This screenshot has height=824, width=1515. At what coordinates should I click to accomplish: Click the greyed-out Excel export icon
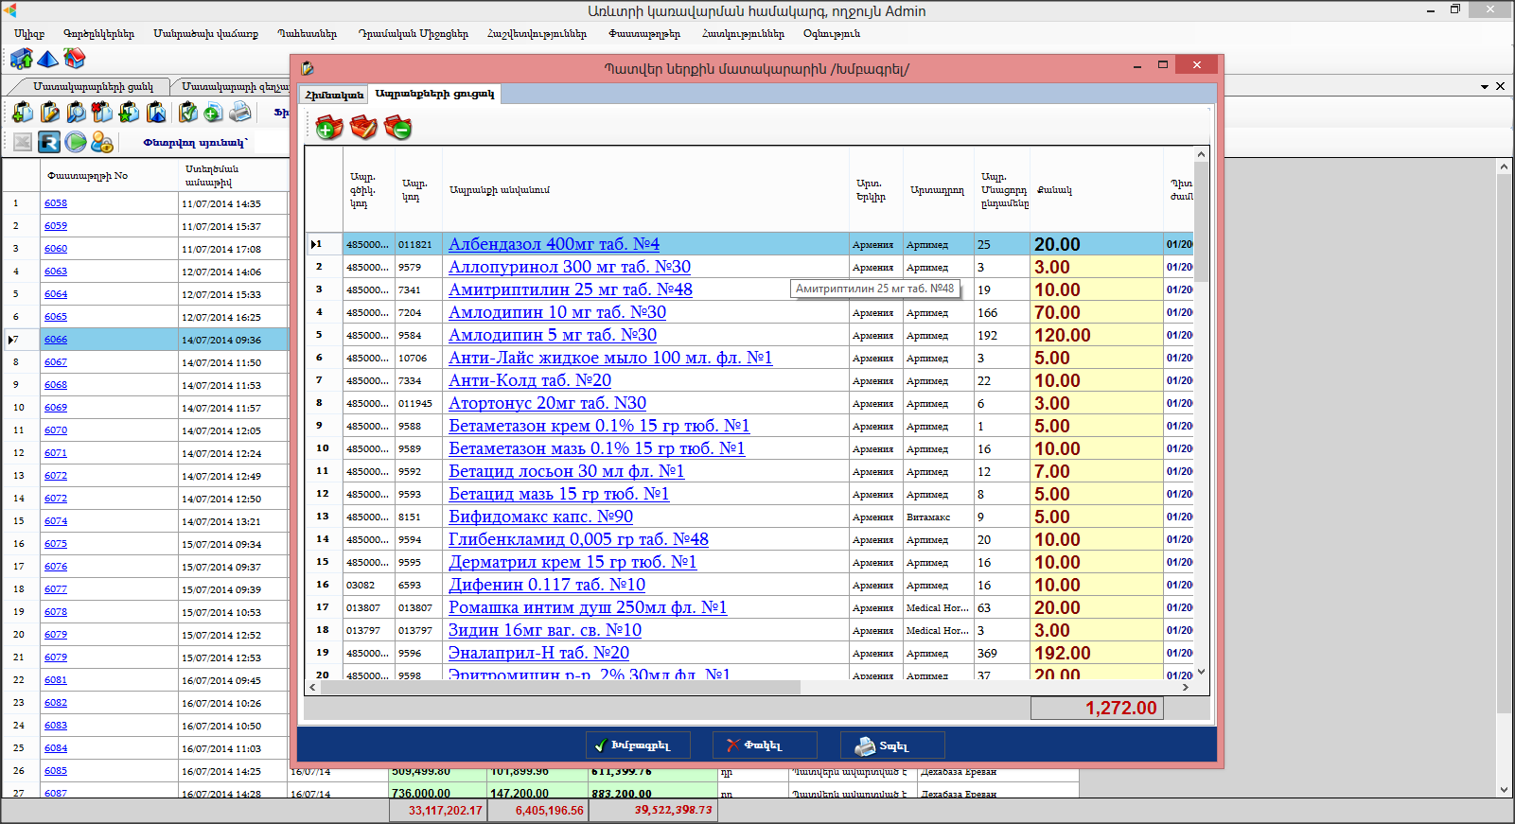(23, 142)
